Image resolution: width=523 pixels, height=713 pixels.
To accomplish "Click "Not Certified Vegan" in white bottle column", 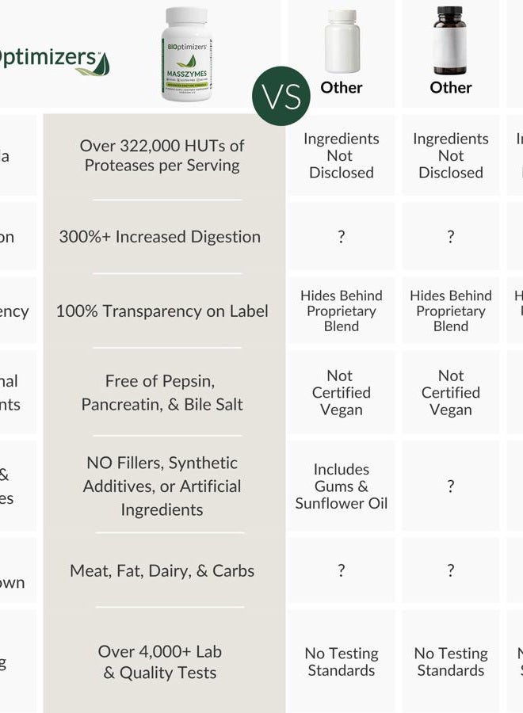I will click(x=342, y=392).
